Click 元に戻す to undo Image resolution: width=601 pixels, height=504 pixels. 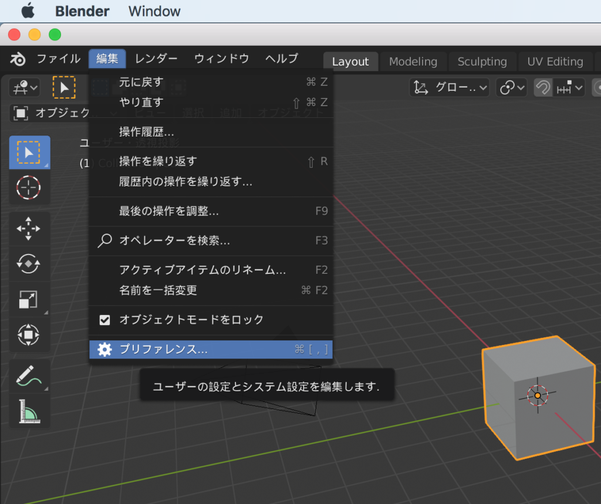point(141,82)
